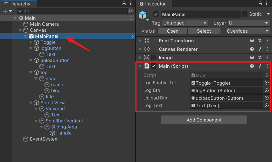Viewport: 272px width, 162px height.
Task: Collapse the Sliding Area tree node
Action: coord(41,127)
